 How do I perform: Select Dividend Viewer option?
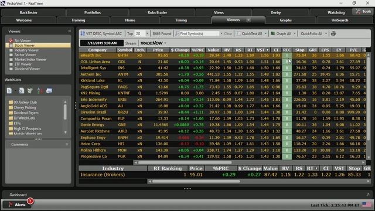pyautogui.click(x=25, y=69)
